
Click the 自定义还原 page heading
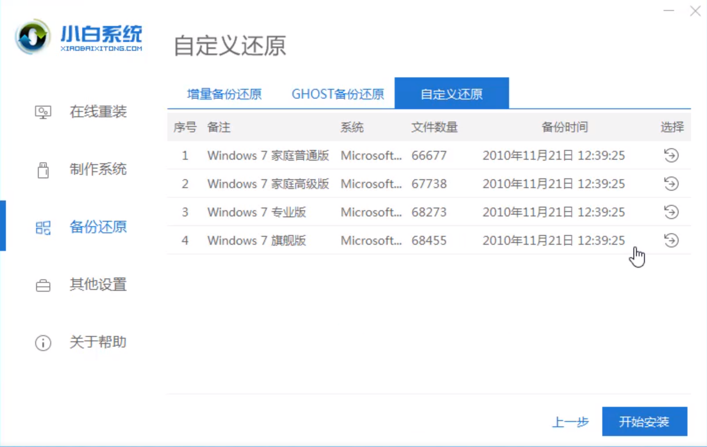[x=230, y=45]
